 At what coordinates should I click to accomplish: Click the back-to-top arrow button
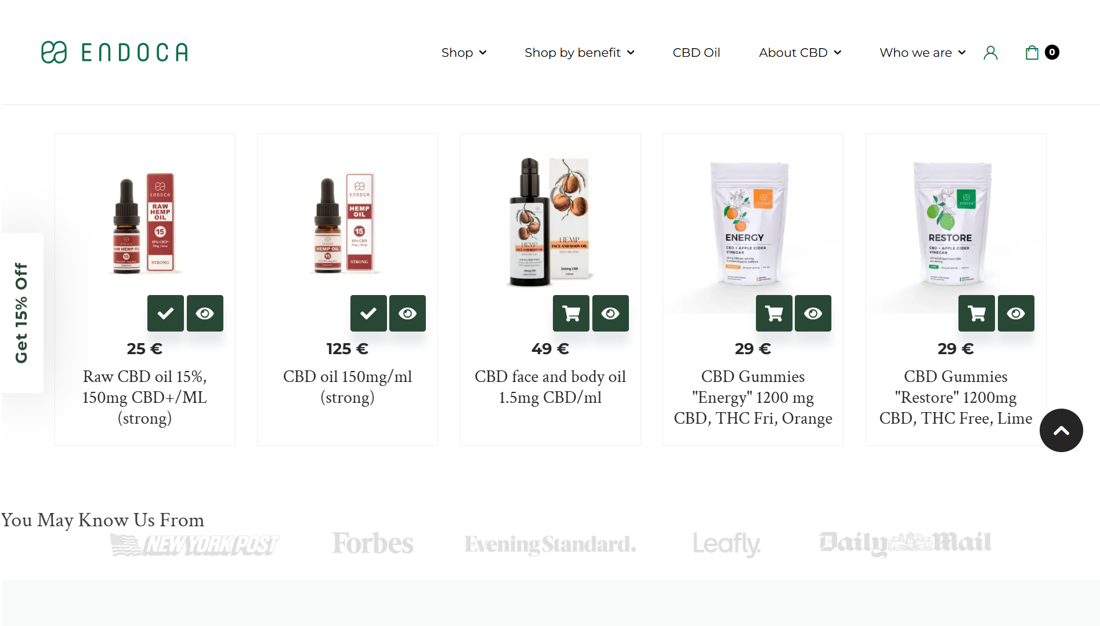(x=1061, y=430)
